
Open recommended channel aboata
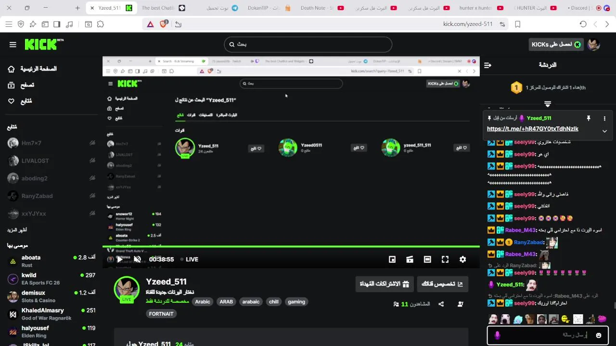[51, 261]
